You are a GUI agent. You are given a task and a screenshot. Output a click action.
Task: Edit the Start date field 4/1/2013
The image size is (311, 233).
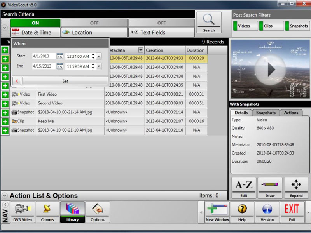(x=44, y=56)
